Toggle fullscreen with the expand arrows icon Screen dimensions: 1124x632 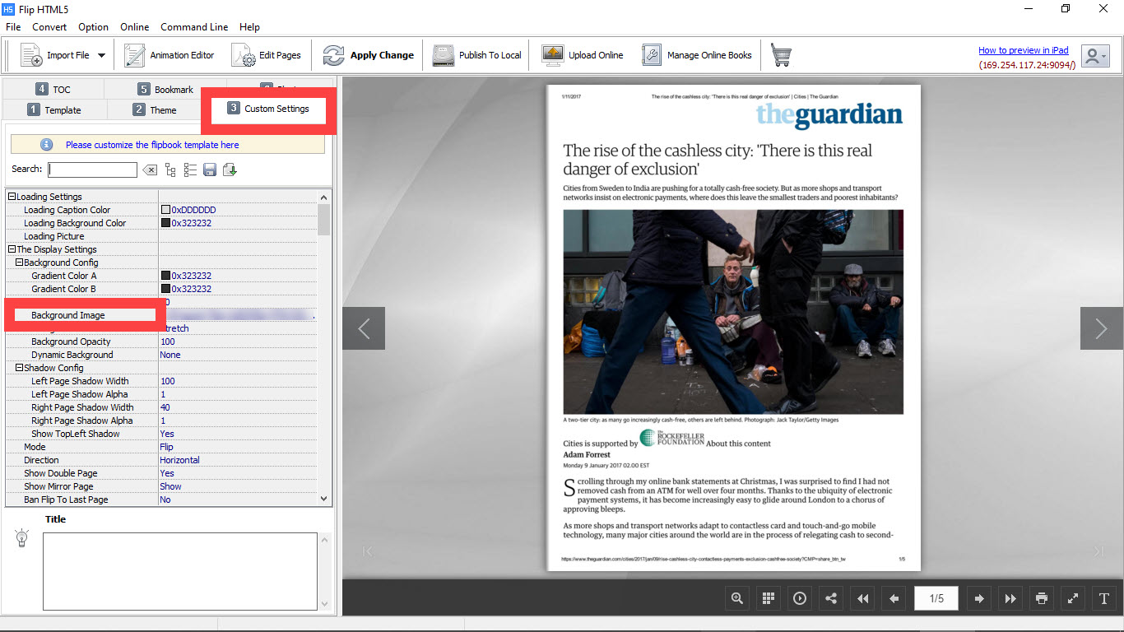(1073, 598)
